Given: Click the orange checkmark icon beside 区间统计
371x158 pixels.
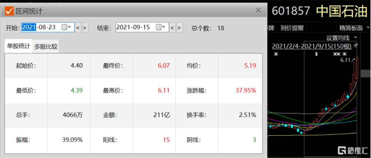Looking at the screenshot, I should pos(9,11).
